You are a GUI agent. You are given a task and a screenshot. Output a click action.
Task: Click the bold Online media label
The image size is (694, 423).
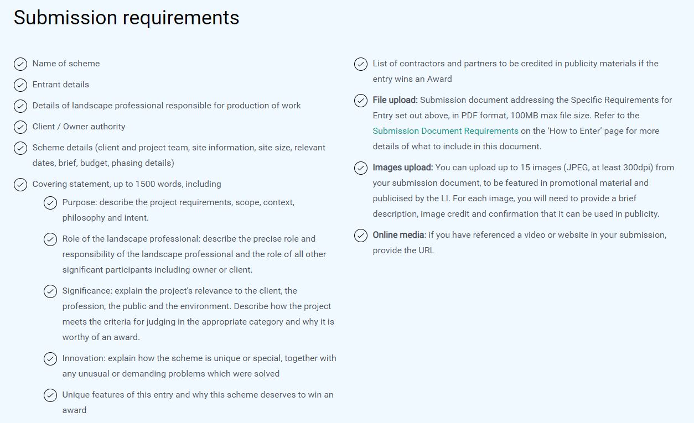398,235
